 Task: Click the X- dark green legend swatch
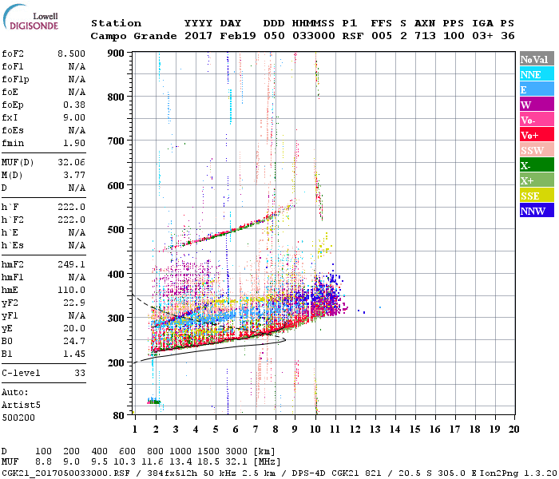537,165
